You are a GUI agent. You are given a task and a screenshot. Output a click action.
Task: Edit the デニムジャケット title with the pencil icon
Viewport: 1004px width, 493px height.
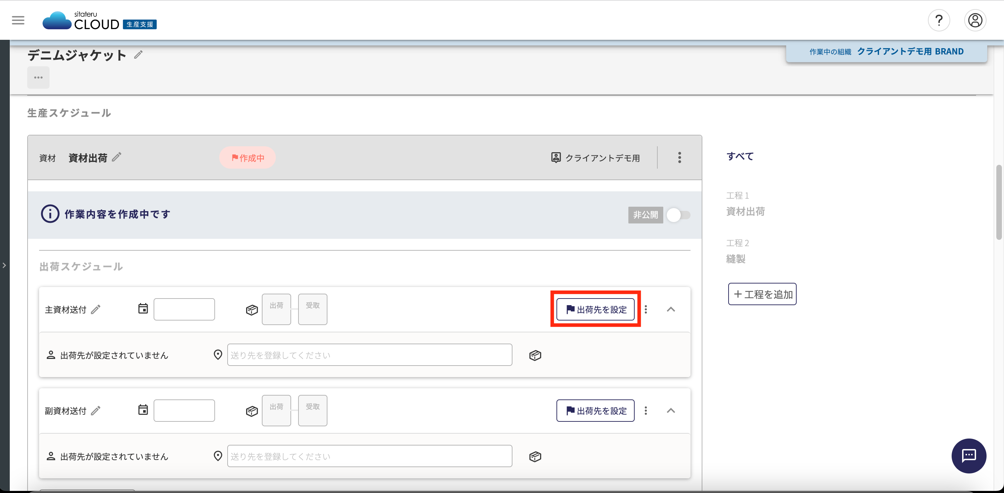tap(138, 55)
